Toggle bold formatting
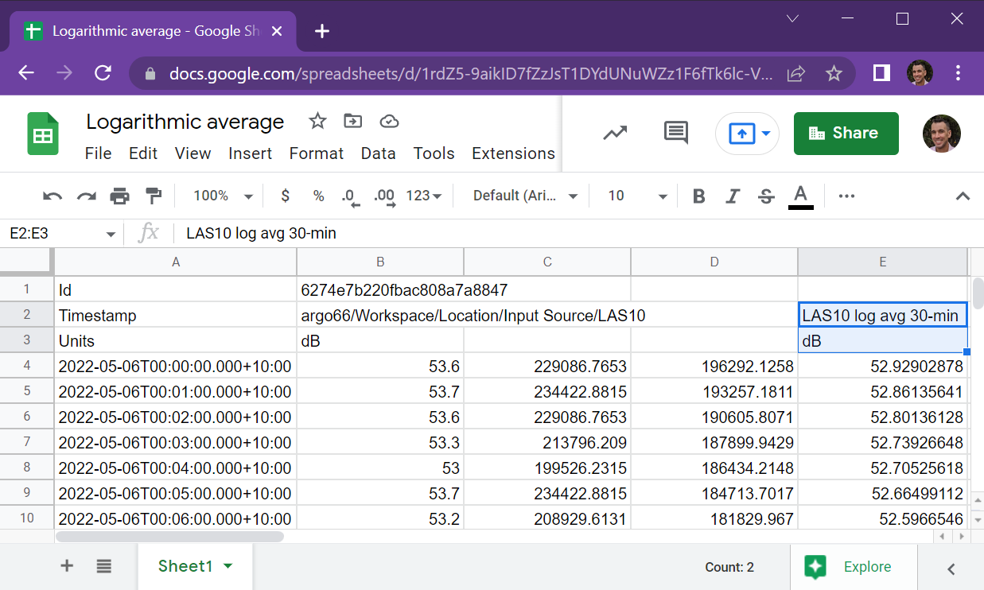984x590 pixels. [x=699, y=196]
